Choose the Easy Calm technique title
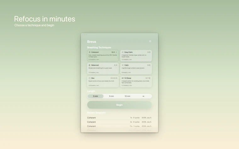Screen dimensions: 239x149 [129, 52]
